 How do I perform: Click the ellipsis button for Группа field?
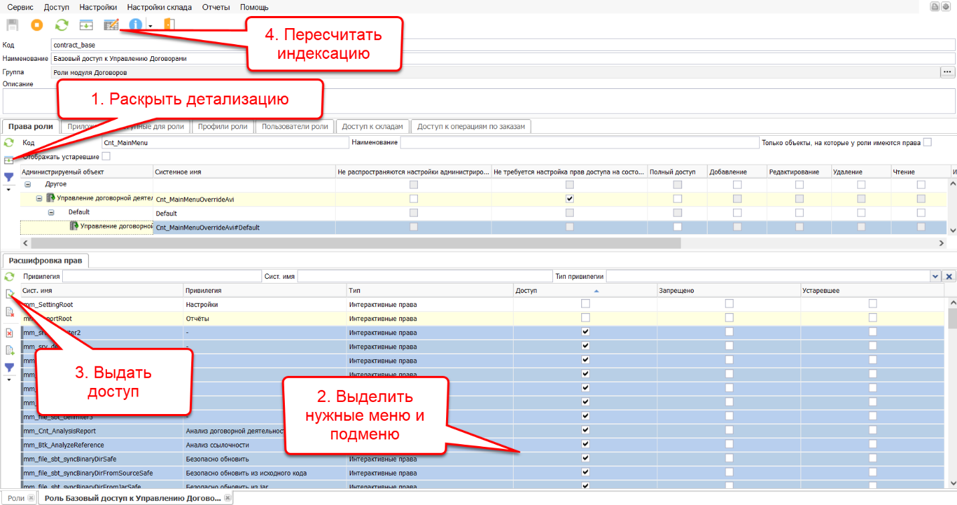(947, 72)
